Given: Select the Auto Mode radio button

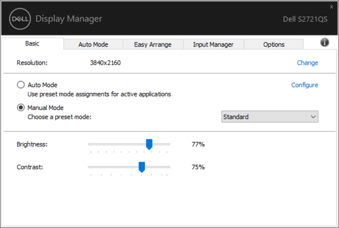Looking at the screenshot, I should click(21, 85).
